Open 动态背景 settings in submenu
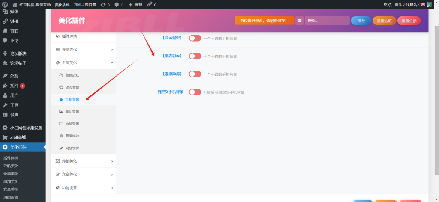Viewport: 439px width, 202px height. click(72, 87)
